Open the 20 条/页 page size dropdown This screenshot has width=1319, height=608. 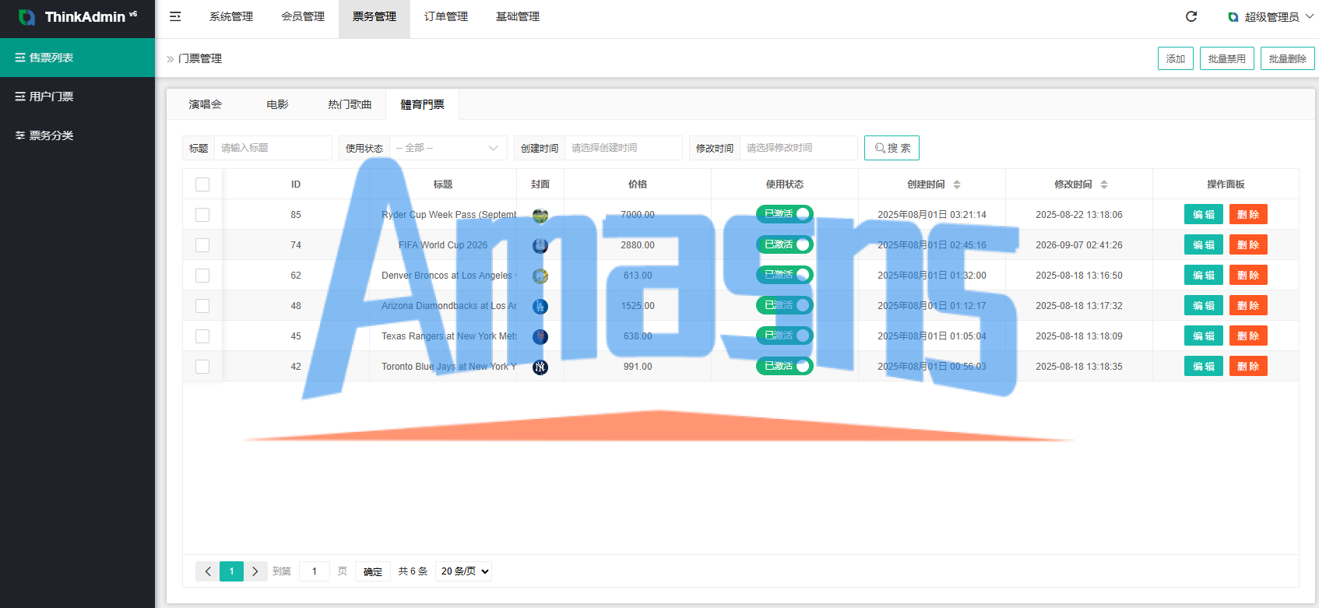pos(464,571)
